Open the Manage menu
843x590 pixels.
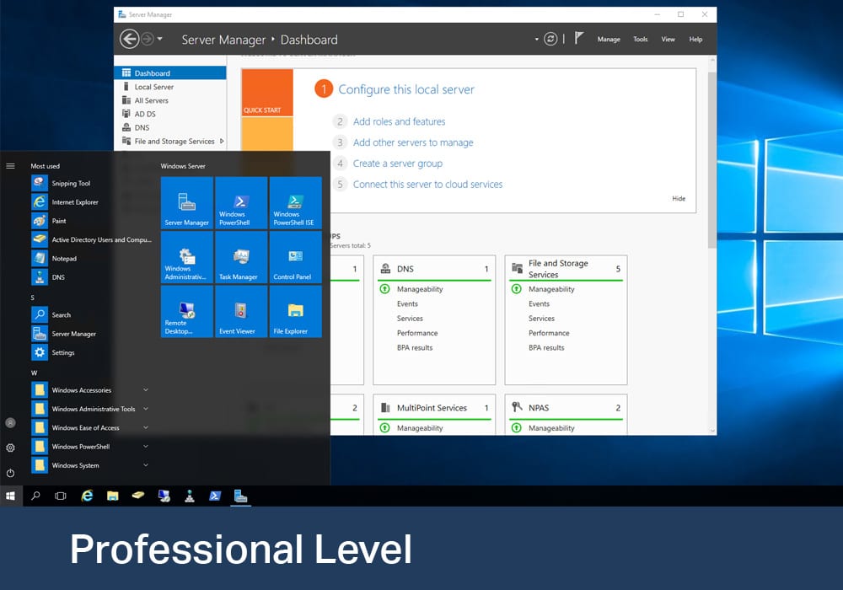609,40
